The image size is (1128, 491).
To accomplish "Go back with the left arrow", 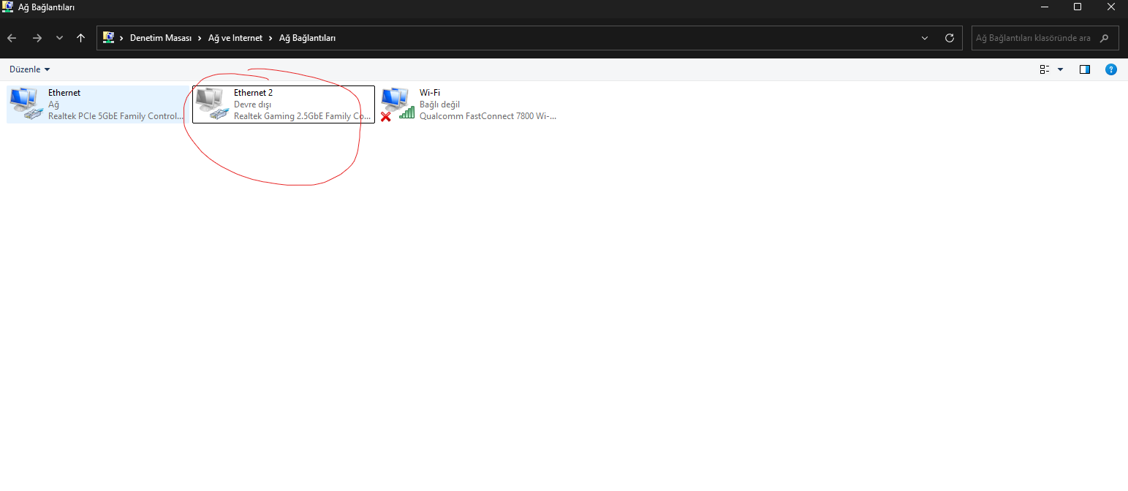I will pos(12,38).
